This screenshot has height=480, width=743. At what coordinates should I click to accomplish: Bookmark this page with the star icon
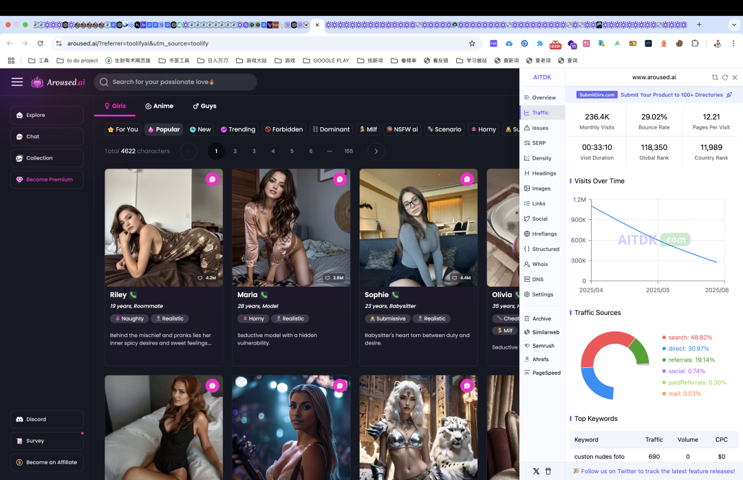[472, 43]
